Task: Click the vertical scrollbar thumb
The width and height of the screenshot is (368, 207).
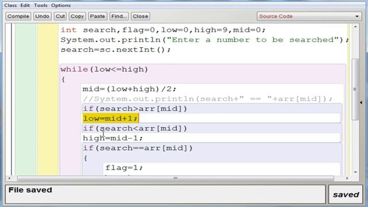Action: [x=355, y=89]
